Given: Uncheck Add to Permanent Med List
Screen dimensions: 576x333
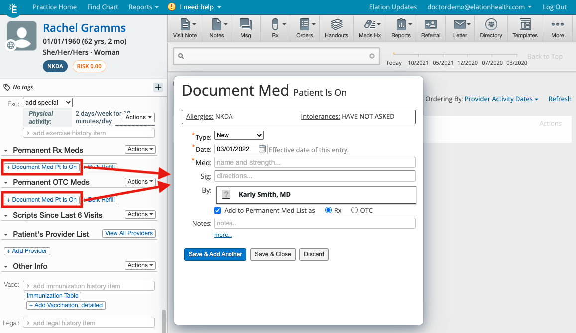Looking at the screenshot, I should (x=217, y=210).
